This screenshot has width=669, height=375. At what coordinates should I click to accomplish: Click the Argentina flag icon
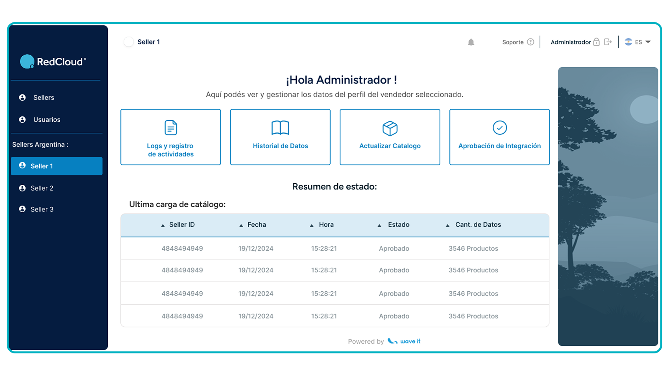tap(628, 42)
